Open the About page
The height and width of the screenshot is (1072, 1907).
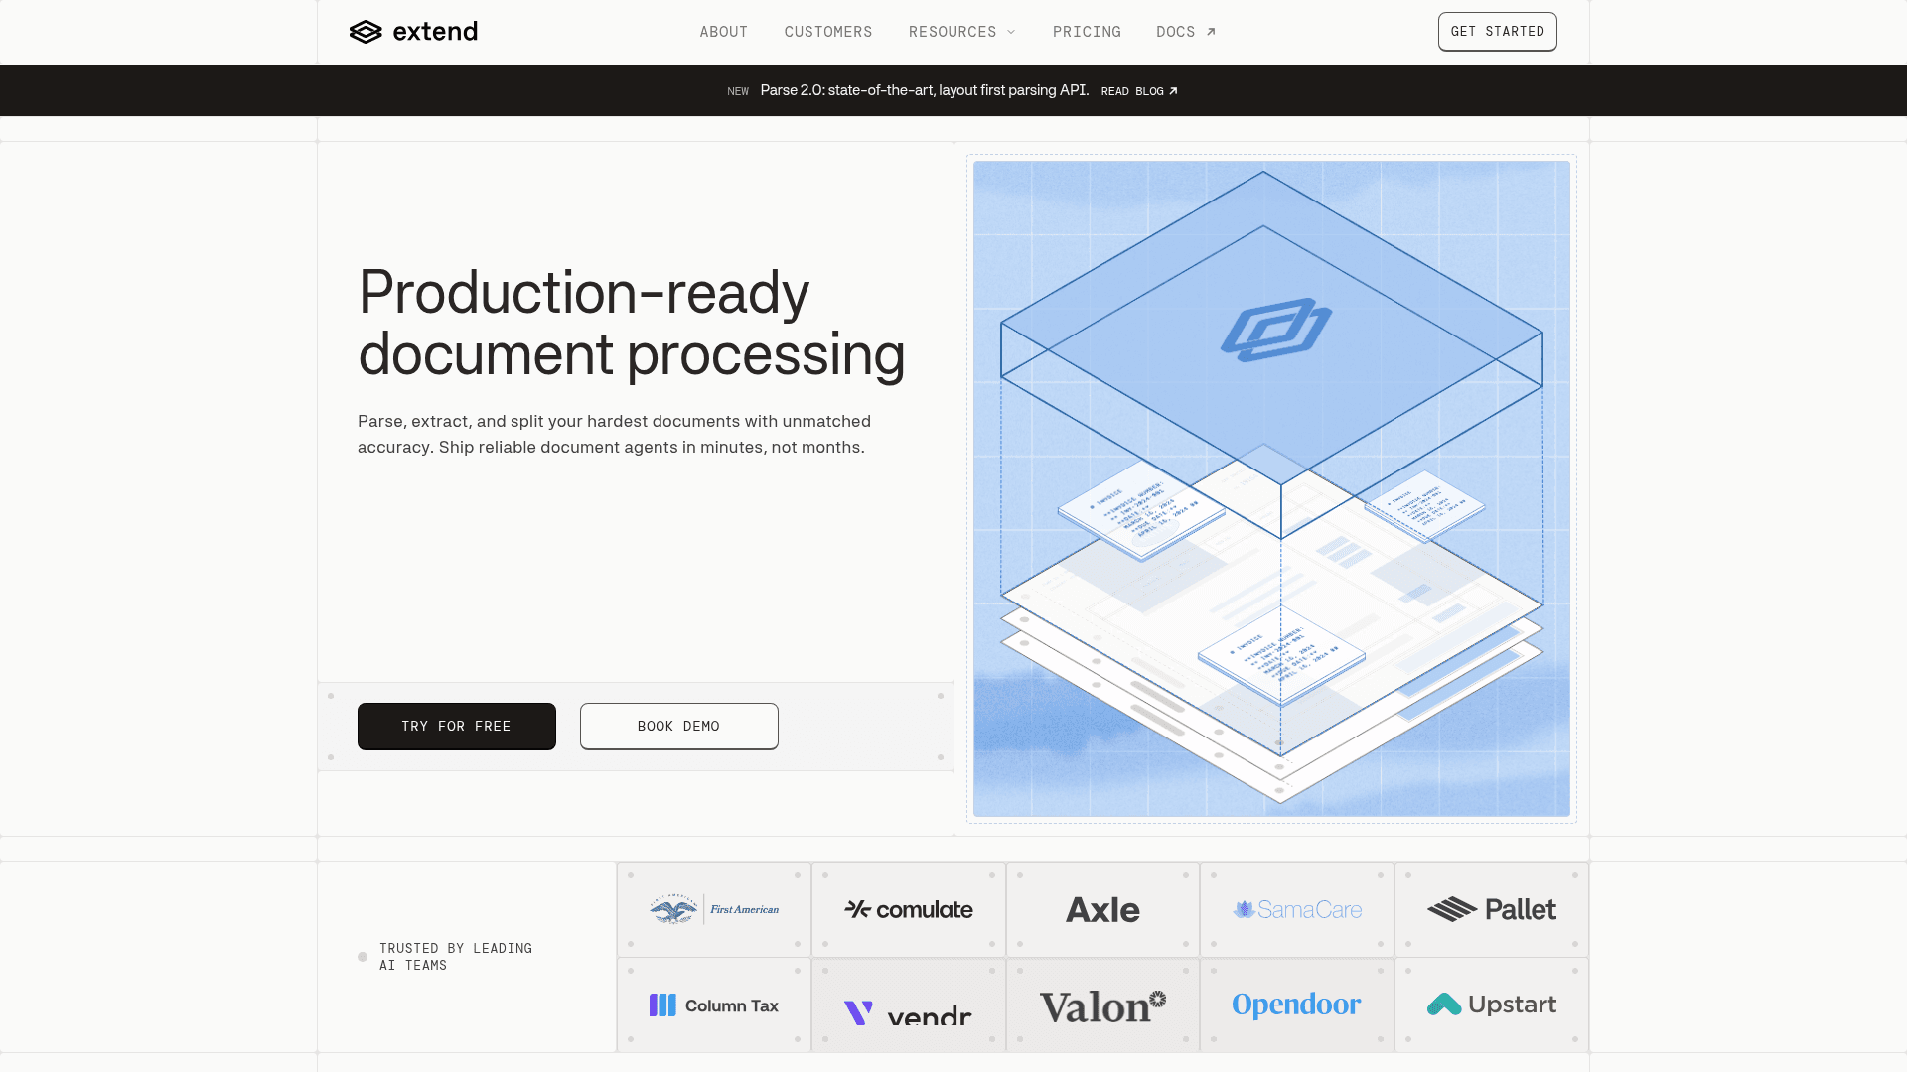click(x=724, y=32)
